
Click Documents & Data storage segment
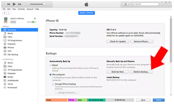[x=97, y=100]
